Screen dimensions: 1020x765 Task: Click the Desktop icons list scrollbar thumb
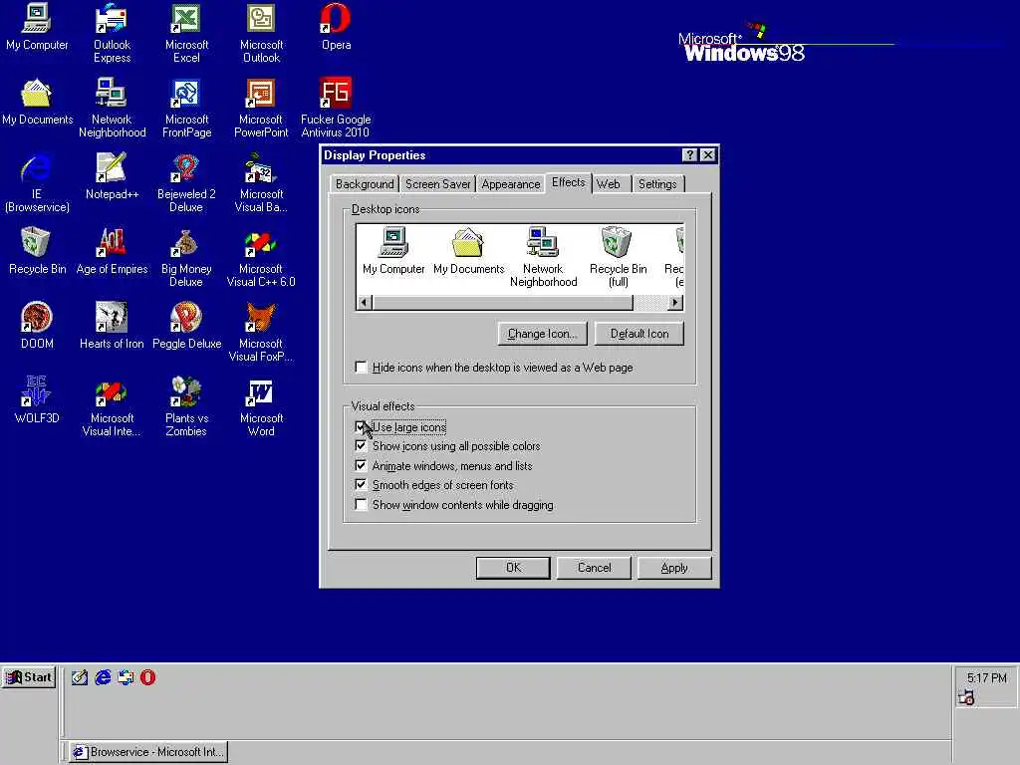(502, 303)
